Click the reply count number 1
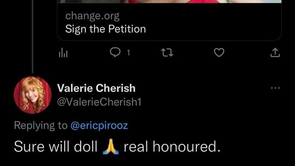The width and height of the screenshot is (295, 166). (128, 53)
